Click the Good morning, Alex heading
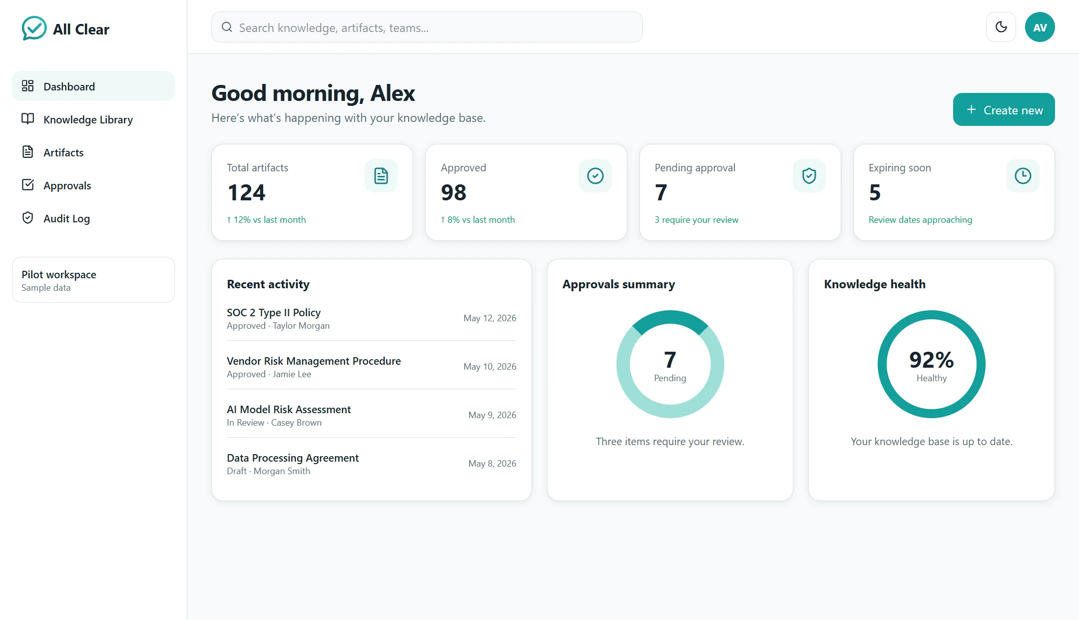Viewport: 1079px width, 620px height. pyautogui.click(x=313, y=93)
